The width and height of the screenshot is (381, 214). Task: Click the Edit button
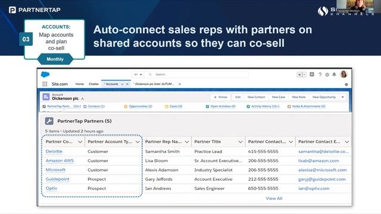tap(238, 97)
